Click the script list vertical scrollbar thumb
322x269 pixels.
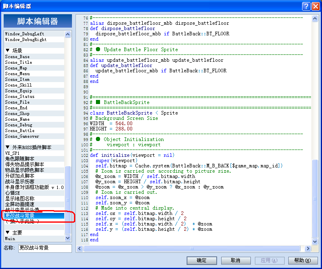point(68,200)
